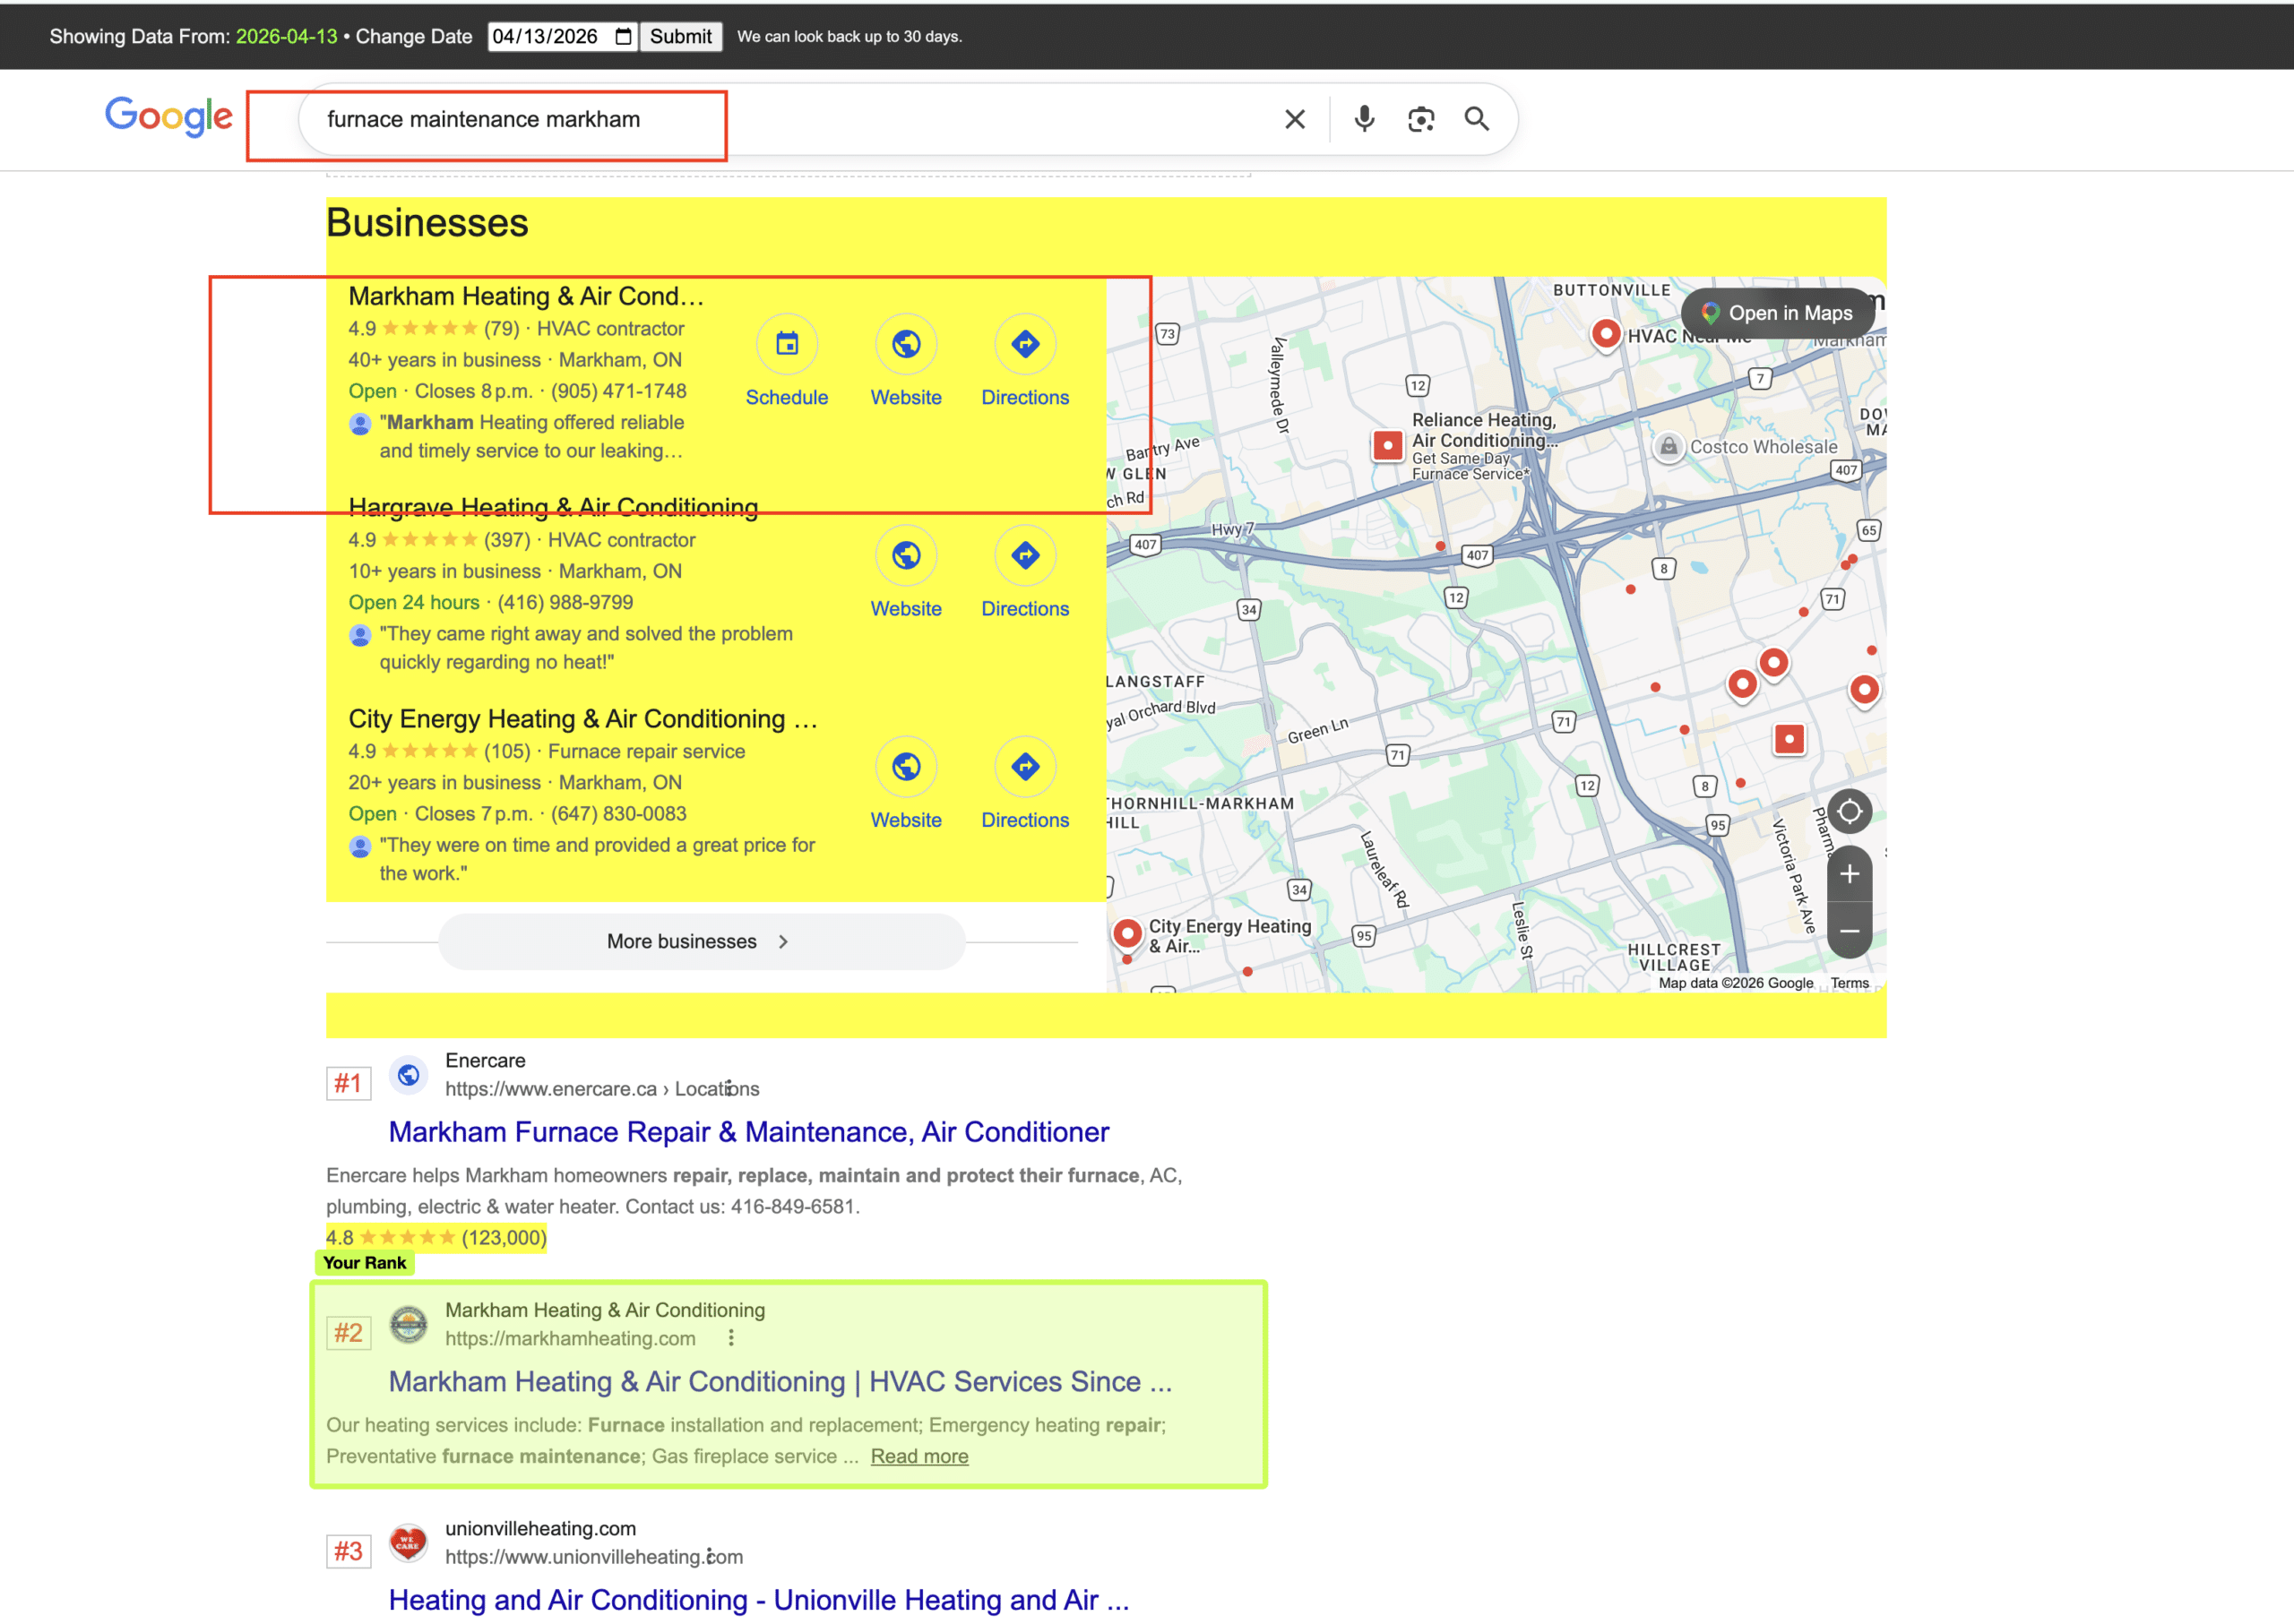This screenshot has width=2294, height=1624.
Task: Open the Unionville Heating and Air link
Action: click(x=758, y=1600)
